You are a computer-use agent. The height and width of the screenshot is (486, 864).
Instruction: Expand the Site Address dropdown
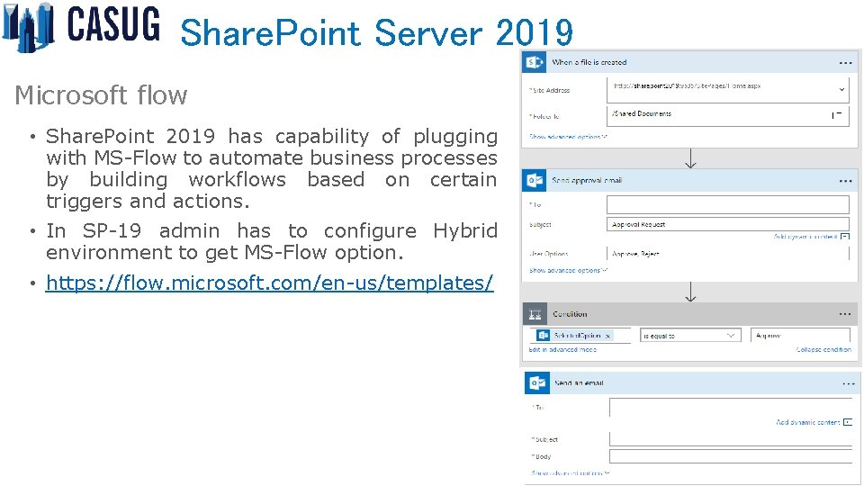[x=841, y=89]
